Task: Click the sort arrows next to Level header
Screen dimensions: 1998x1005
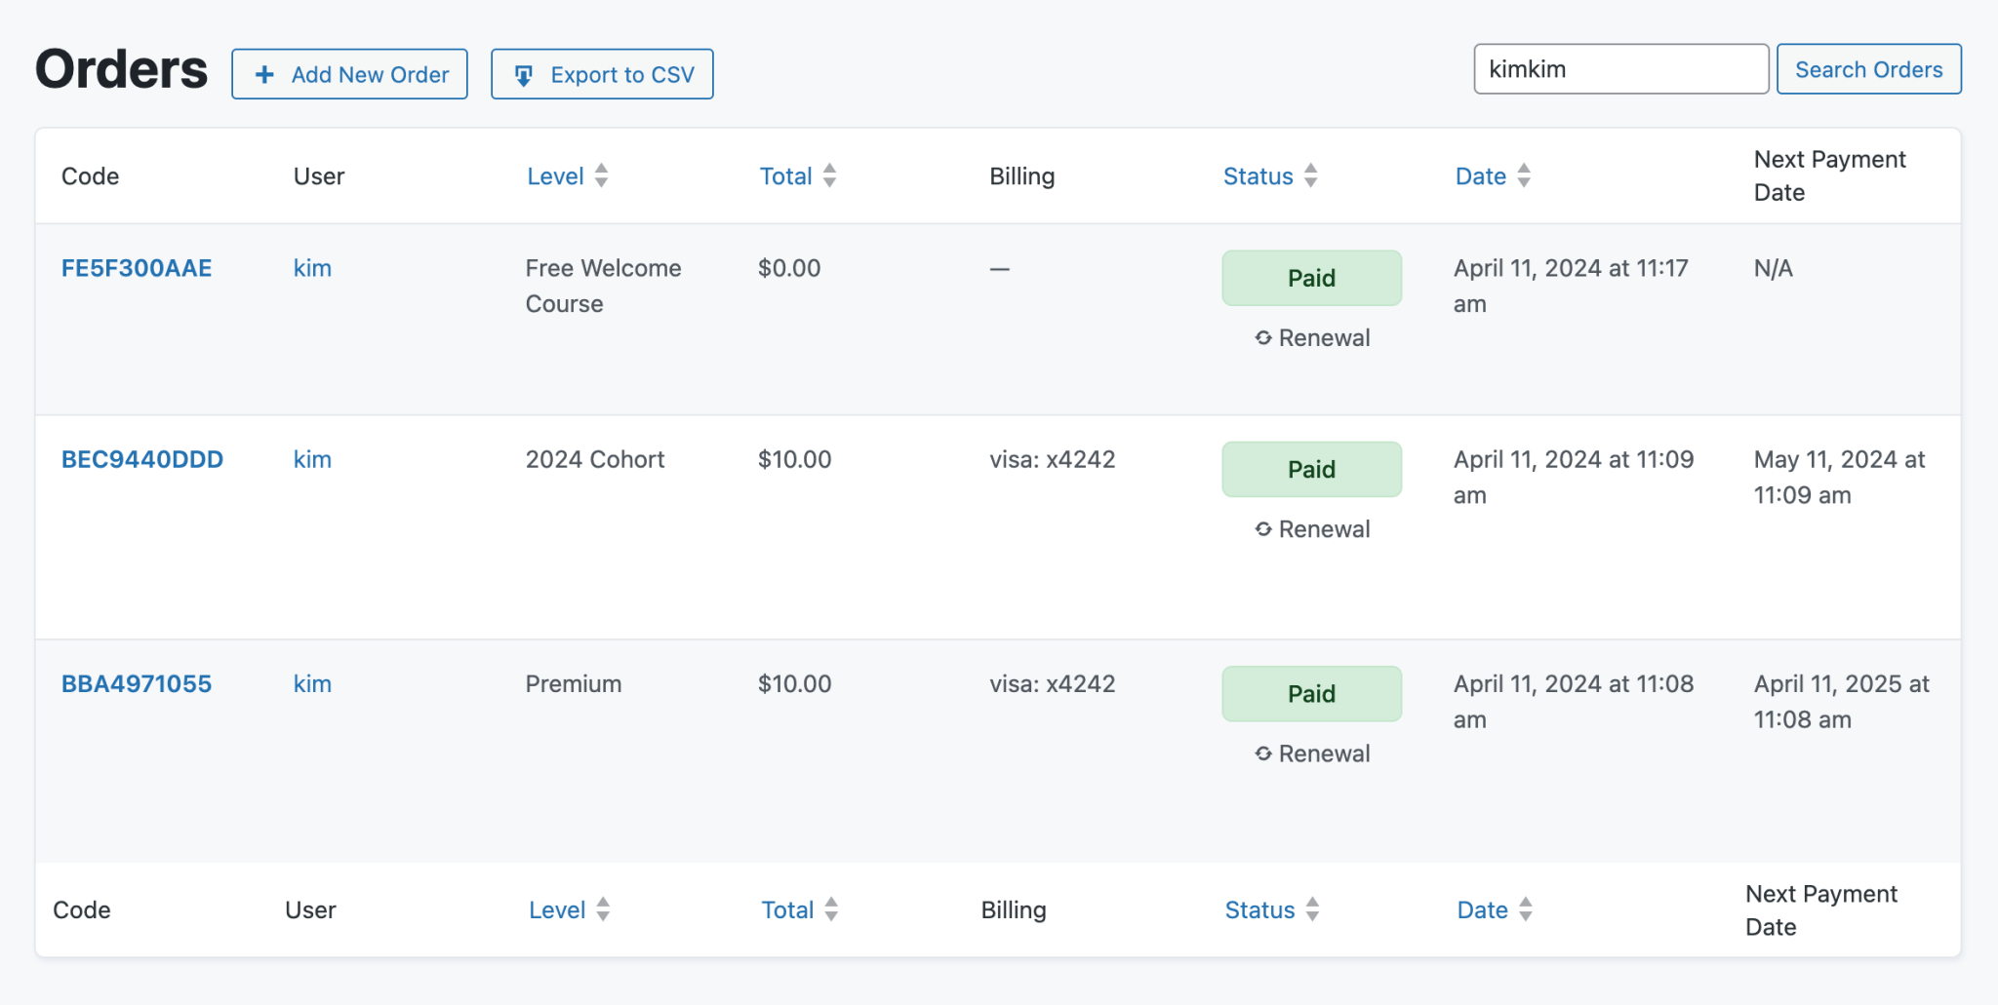Action: [x=602, y=175]
